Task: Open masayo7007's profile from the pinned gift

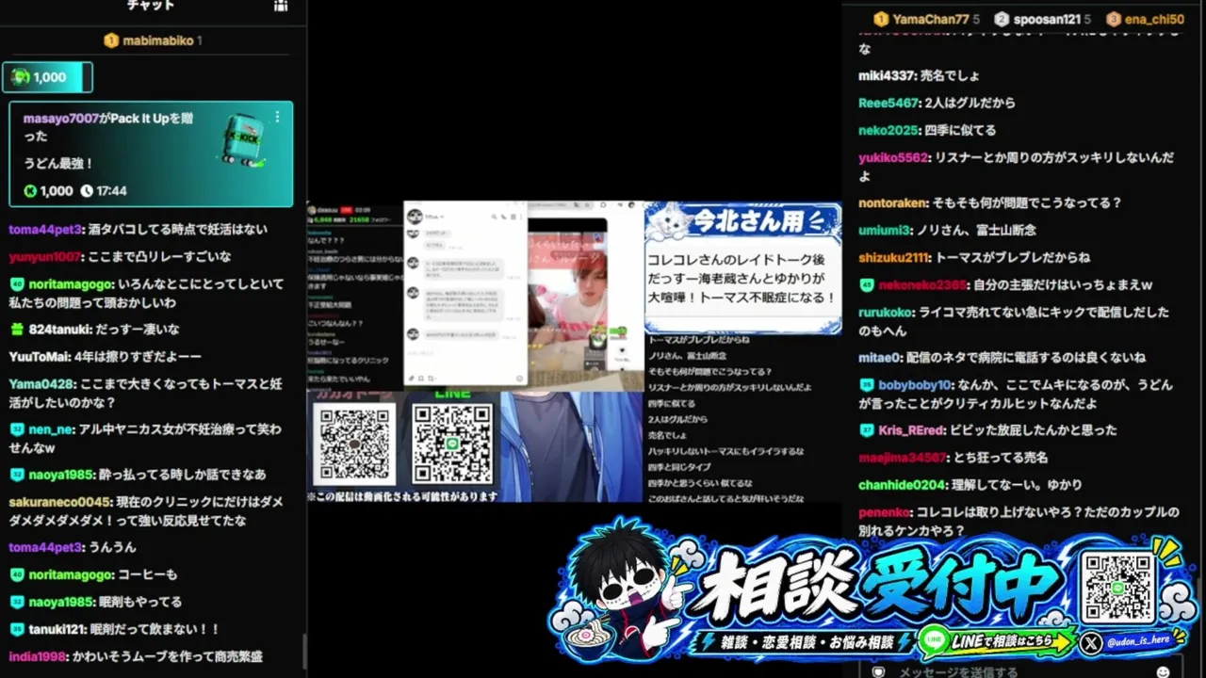Action: [61, 119]
